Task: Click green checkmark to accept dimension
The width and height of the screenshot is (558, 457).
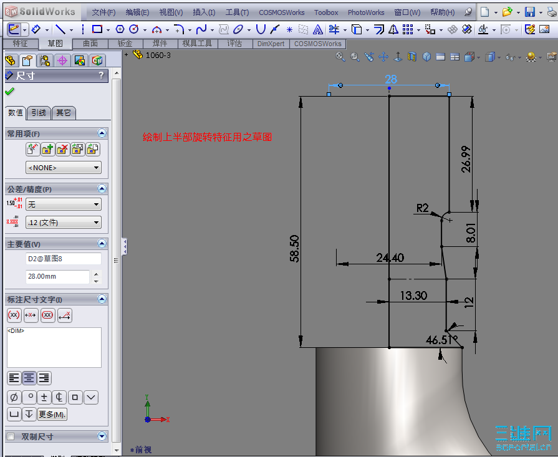Action: 9,92
